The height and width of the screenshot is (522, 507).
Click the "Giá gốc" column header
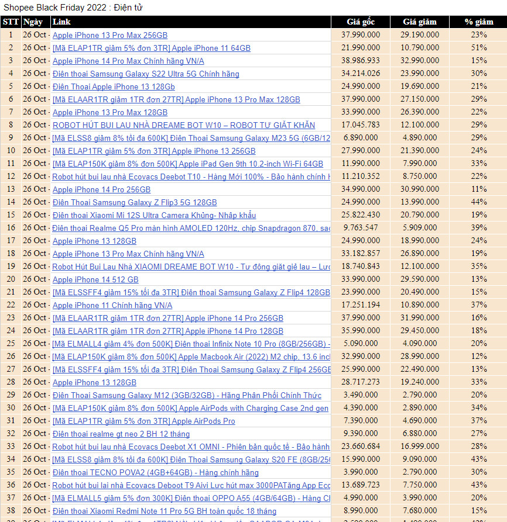[361, 22]
